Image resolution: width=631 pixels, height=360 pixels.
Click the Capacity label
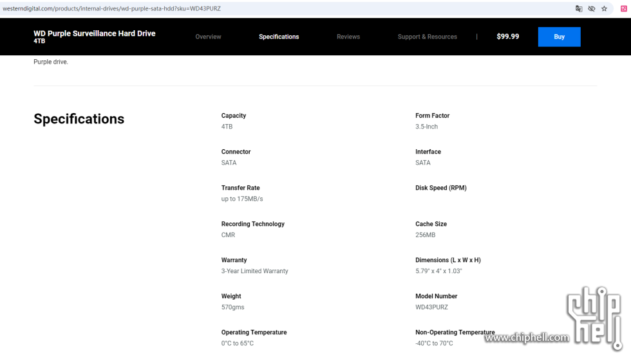[233, 115]
